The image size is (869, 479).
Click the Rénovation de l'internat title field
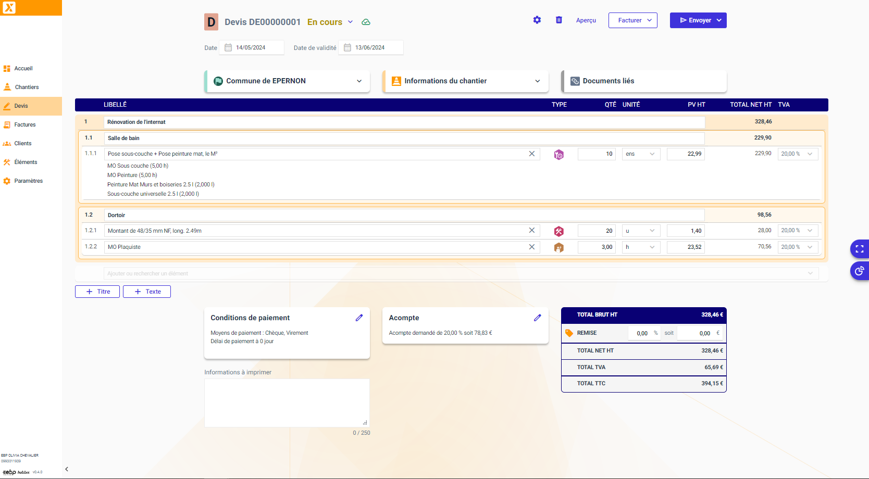click(x=404, y=122)
